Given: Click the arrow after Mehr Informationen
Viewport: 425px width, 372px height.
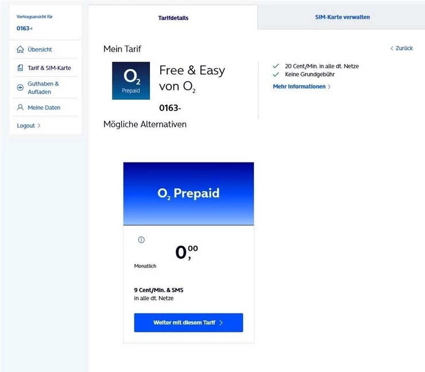Looking at the screenshot, I should tap(329, 87).
